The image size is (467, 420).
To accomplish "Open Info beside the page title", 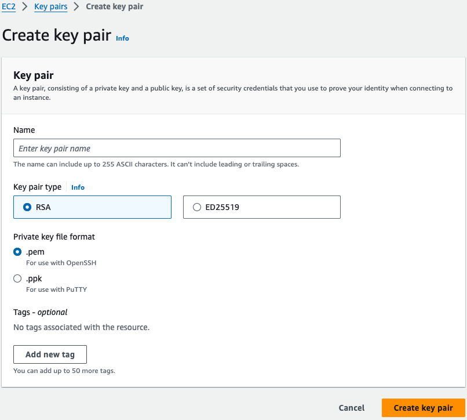I will 122,38.
